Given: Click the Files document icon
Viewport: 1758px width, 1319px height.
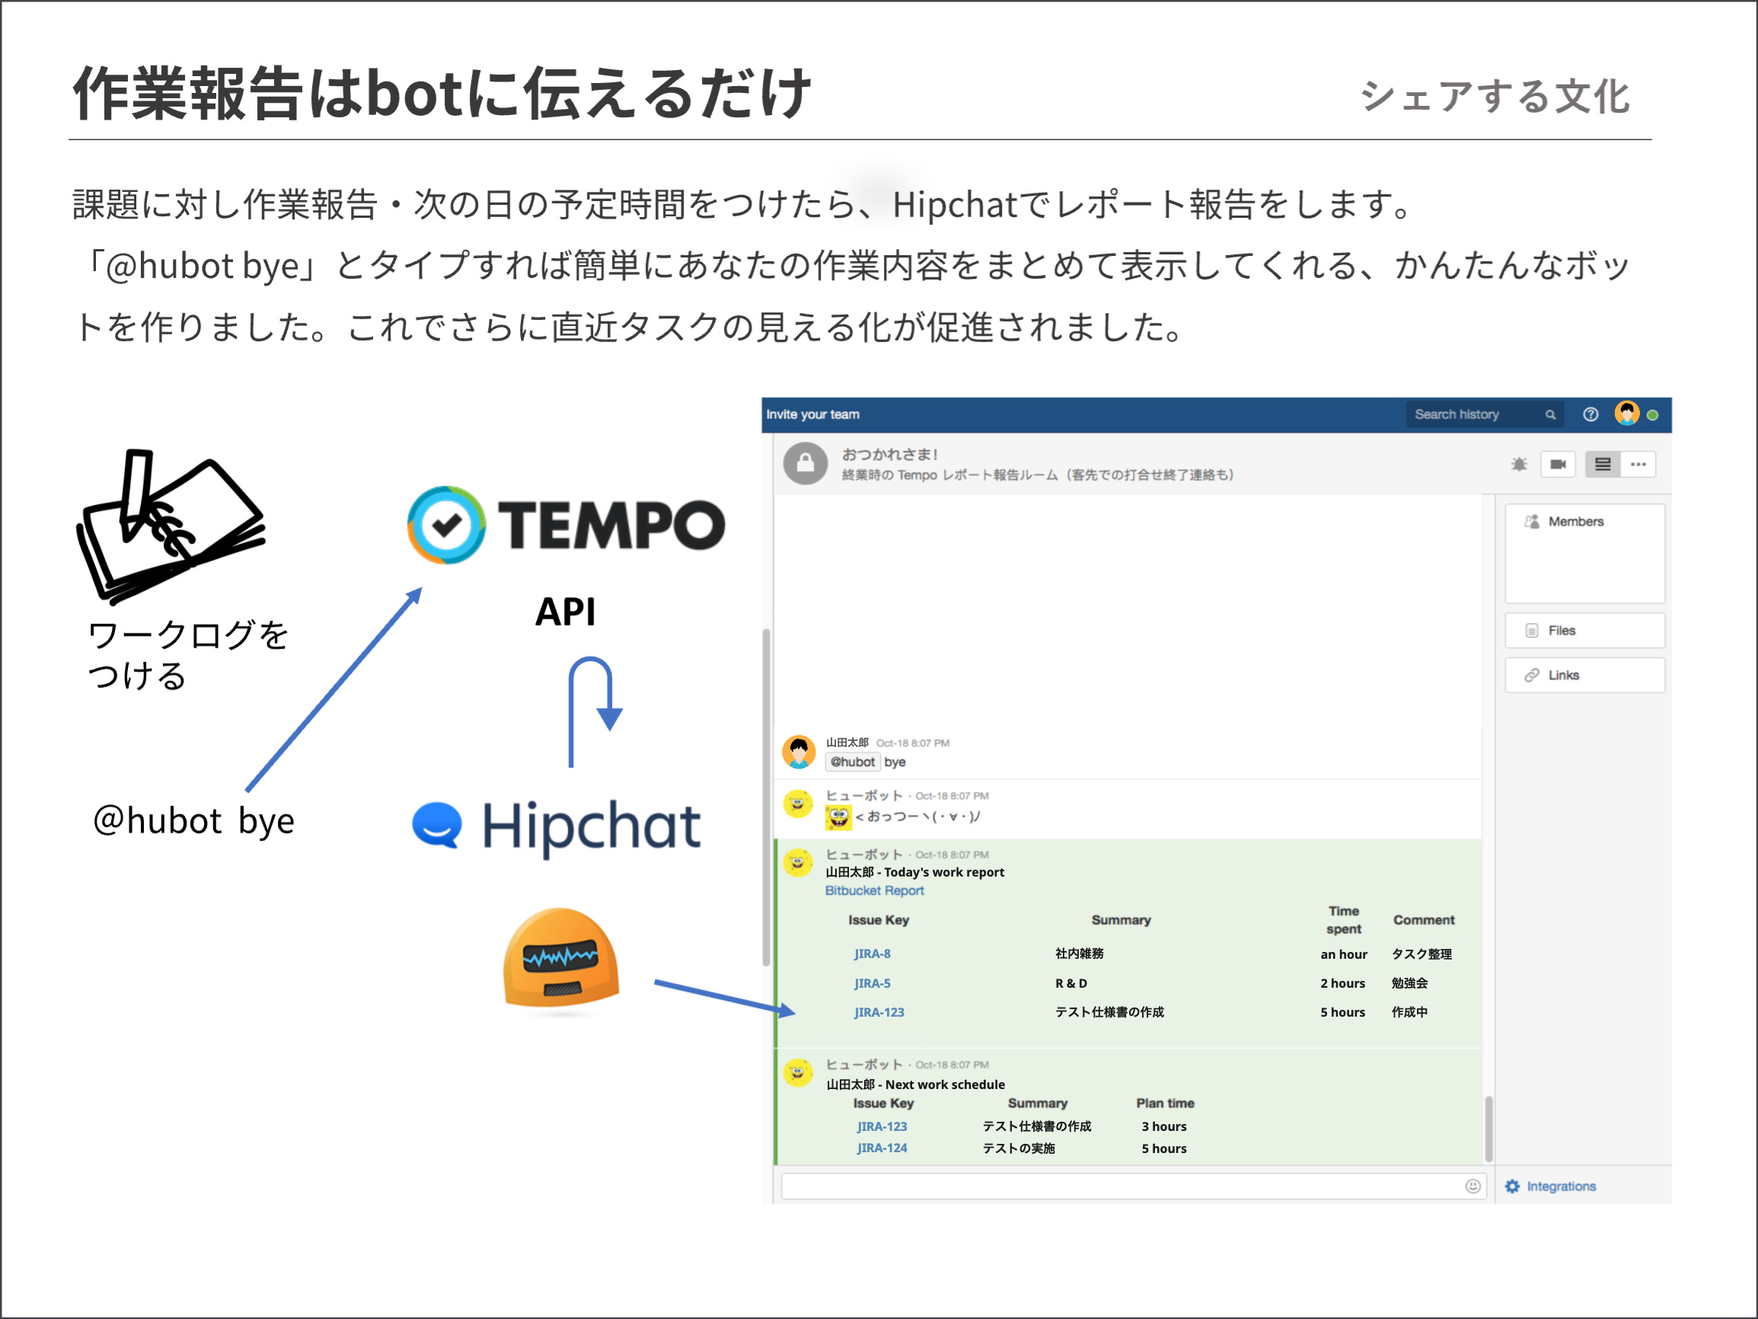Looking at the screenshot, I should [x=1532, y=631].
